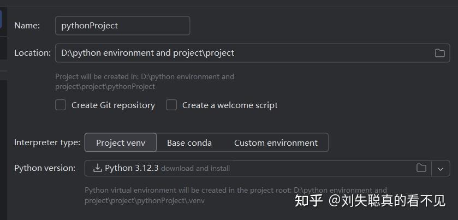Expand the Python version dropdown arrow
Viewport: 458px width, 220px height.
point(441,168)
